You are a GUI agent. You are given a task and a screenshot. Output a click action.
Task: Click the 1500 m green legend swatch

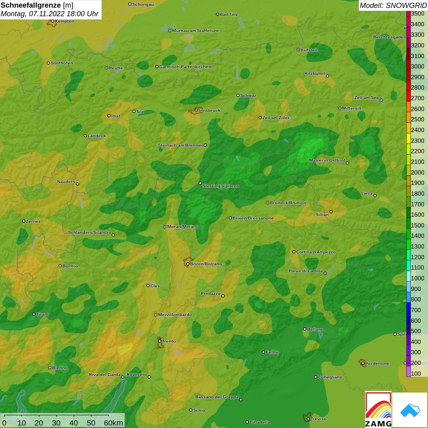point(408,223)
